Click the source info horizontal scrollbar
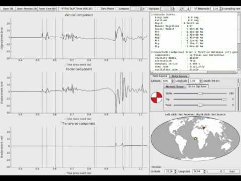Viewport: 241px width, 181px height. click(x=194, y=72)
